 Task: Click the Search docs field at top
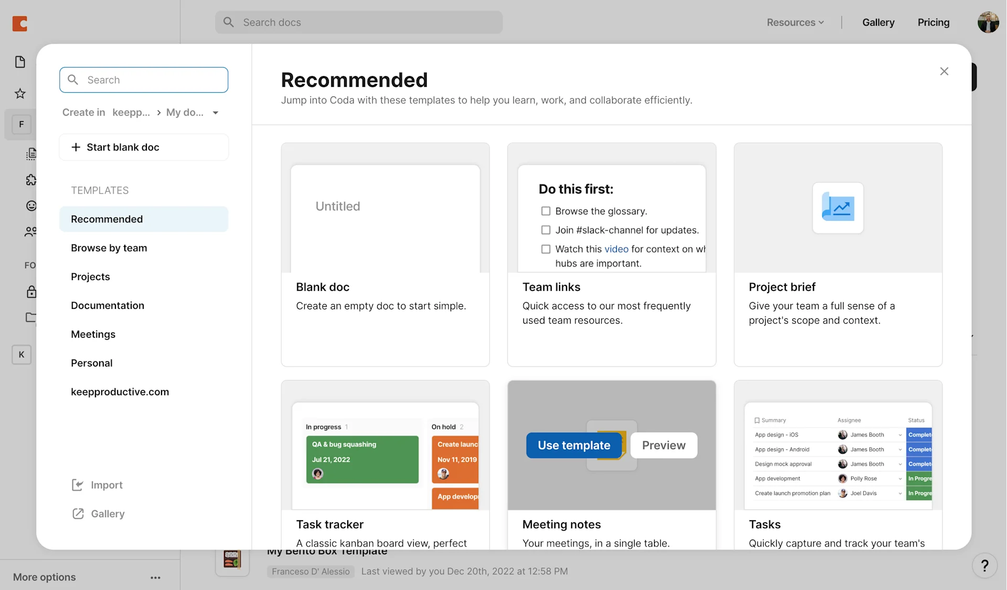359,22
